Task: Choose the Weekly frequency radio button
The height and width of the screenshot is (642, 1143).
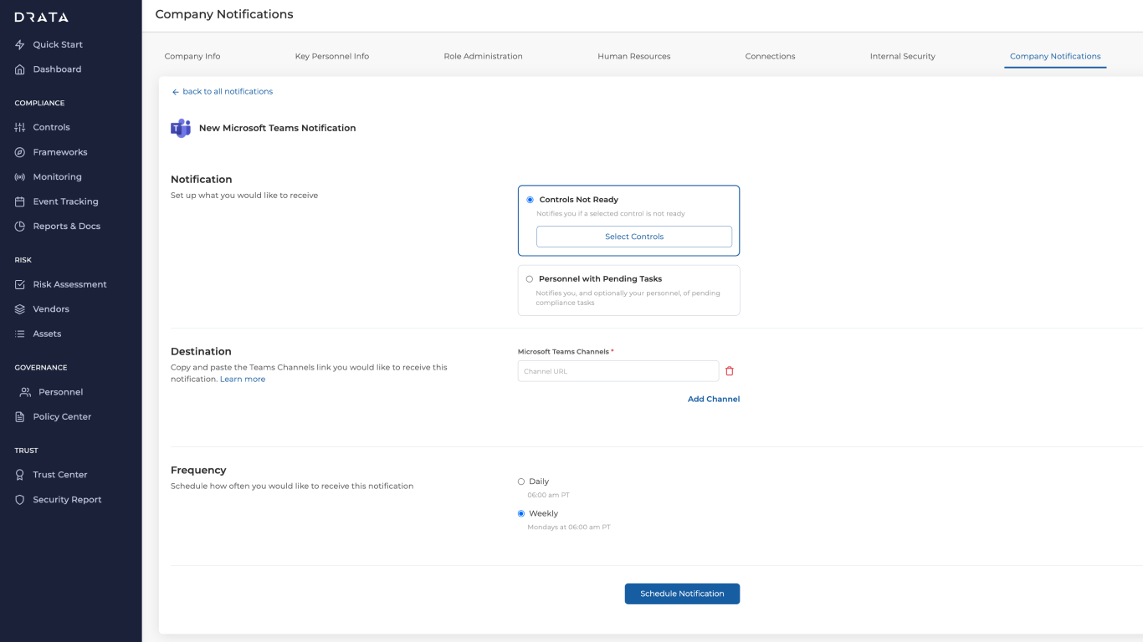Action: [x=521, y=513]
